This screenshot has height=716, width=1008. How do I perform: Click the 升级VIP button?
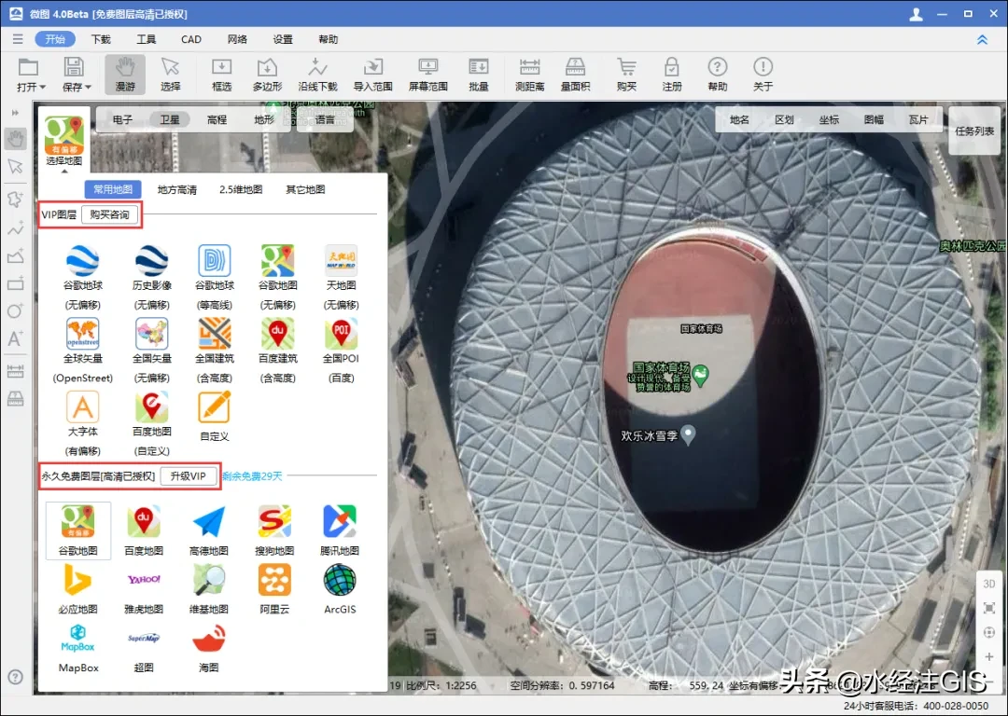(x=189, y=475)
